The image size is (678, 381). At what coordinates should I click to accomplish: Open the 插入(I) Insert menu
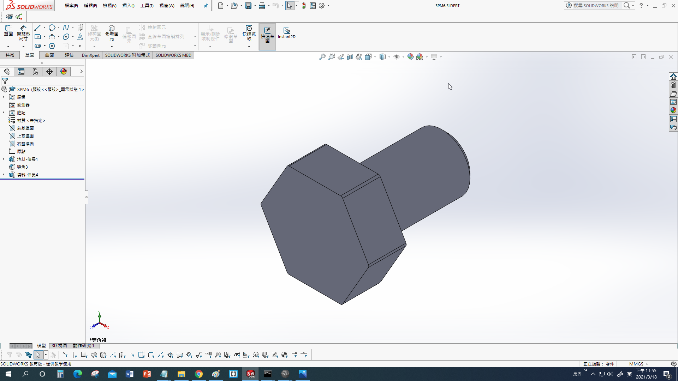click(x=128, y=6)
